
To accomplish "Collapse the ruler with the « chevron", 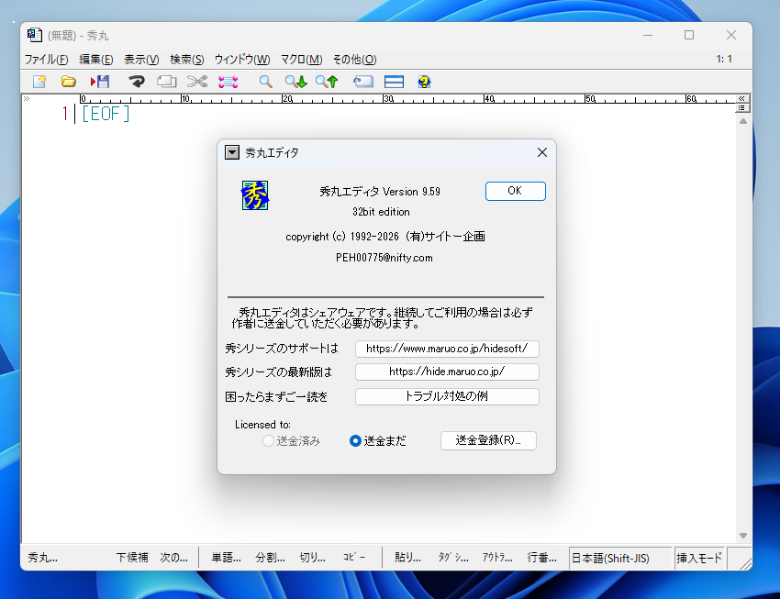I will point(741,98).
